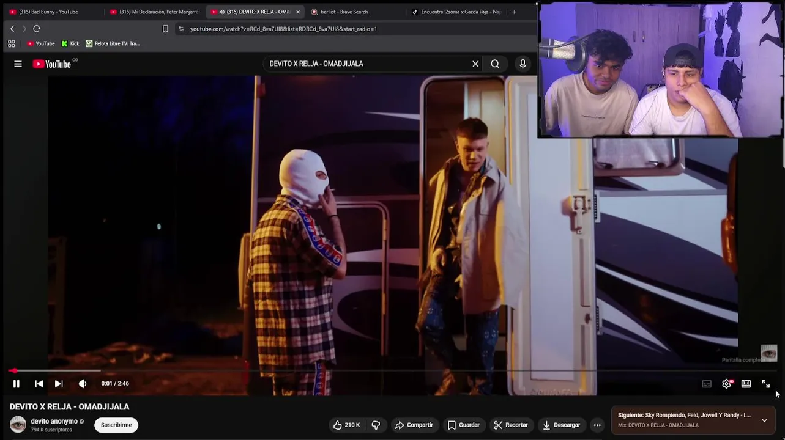
Task: Subscribe with Suscribirme button
Action: (x=116, y=425)
